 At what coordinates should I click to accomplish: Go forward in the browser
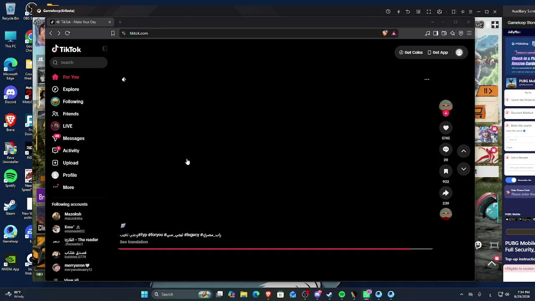coord(59,33)
